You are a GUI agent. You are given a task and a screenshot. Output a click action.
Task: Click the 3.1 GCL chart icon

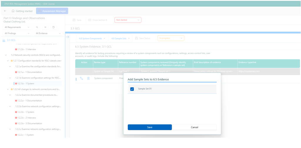(x=4, y=40)
